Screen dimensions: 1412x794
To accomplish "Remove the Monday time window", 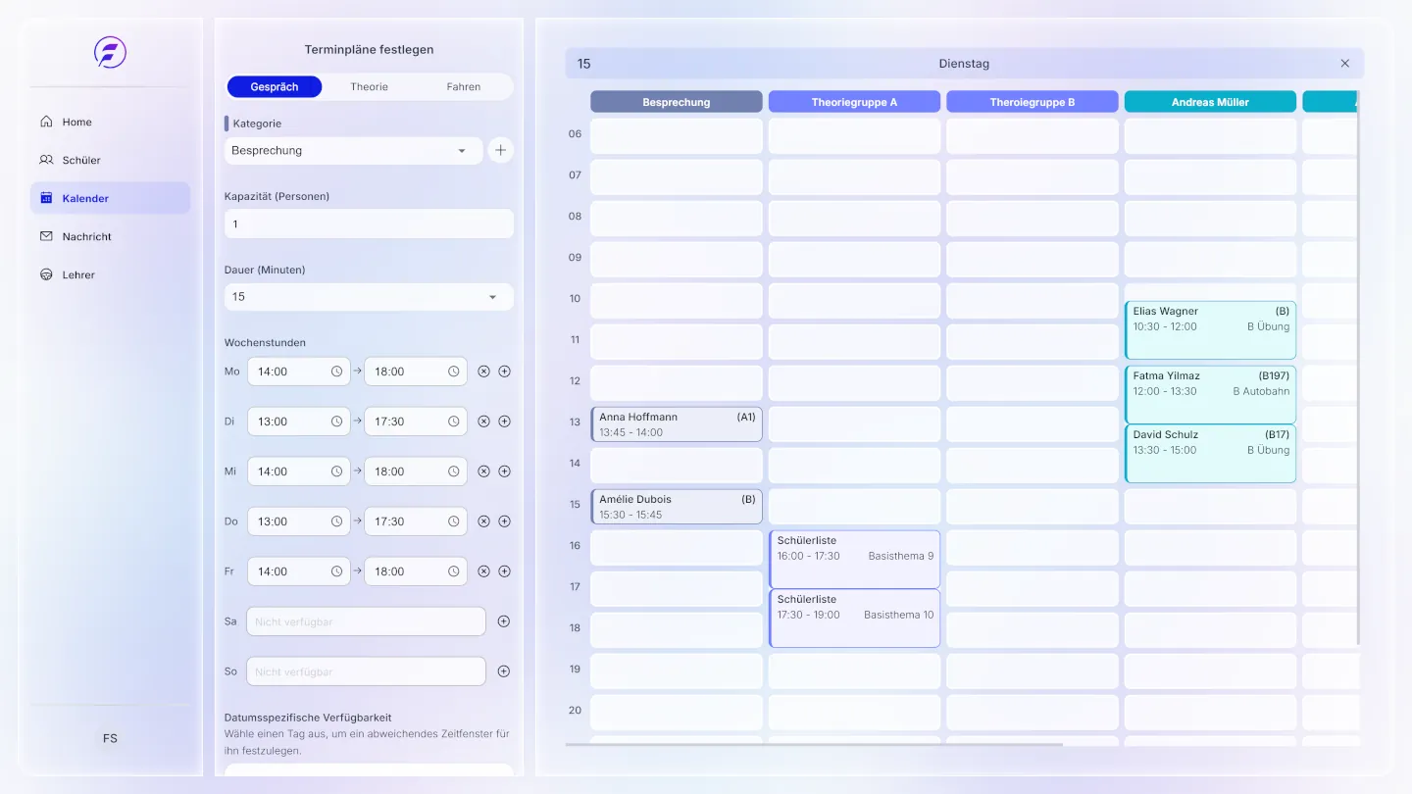I will pos(483,372).
